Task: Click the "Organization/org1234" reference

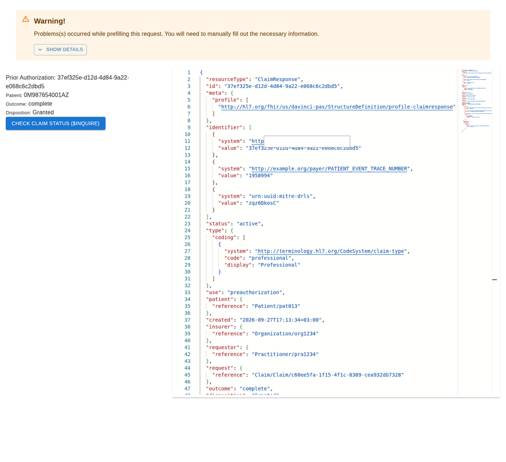Action: 285,333
